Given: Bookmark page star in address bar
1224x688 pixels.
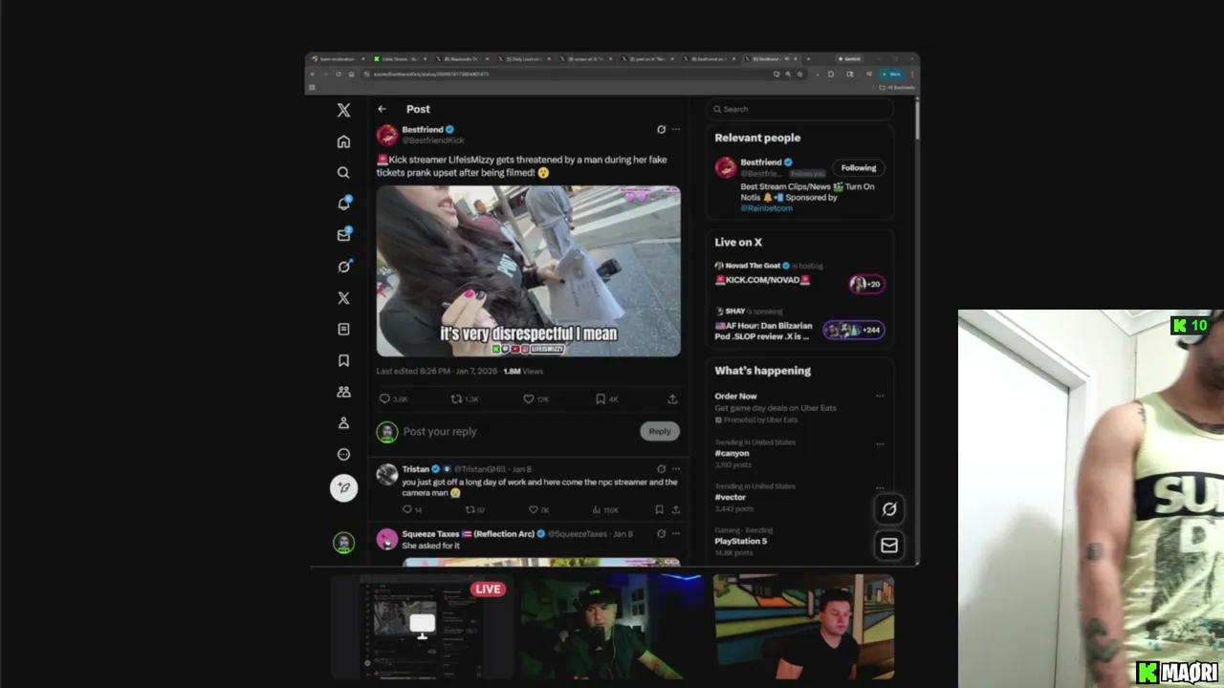Looking at the screenshot, I should point(800,74).
